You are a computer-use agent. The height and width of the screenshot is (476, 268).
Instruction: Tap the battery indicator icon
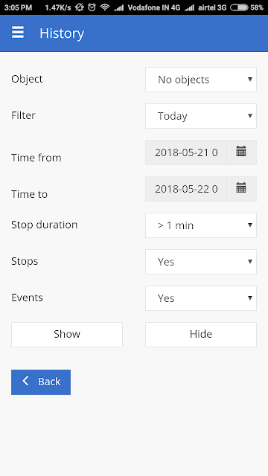pos(239,7)
